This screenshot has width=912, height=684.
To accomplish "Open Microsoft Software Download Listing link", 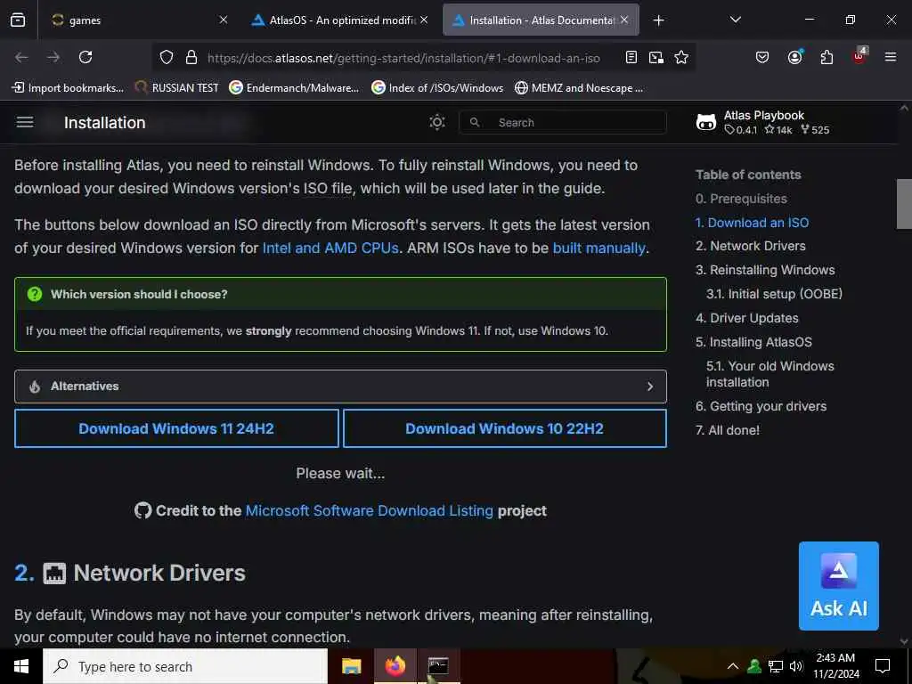I will [370, 510].
